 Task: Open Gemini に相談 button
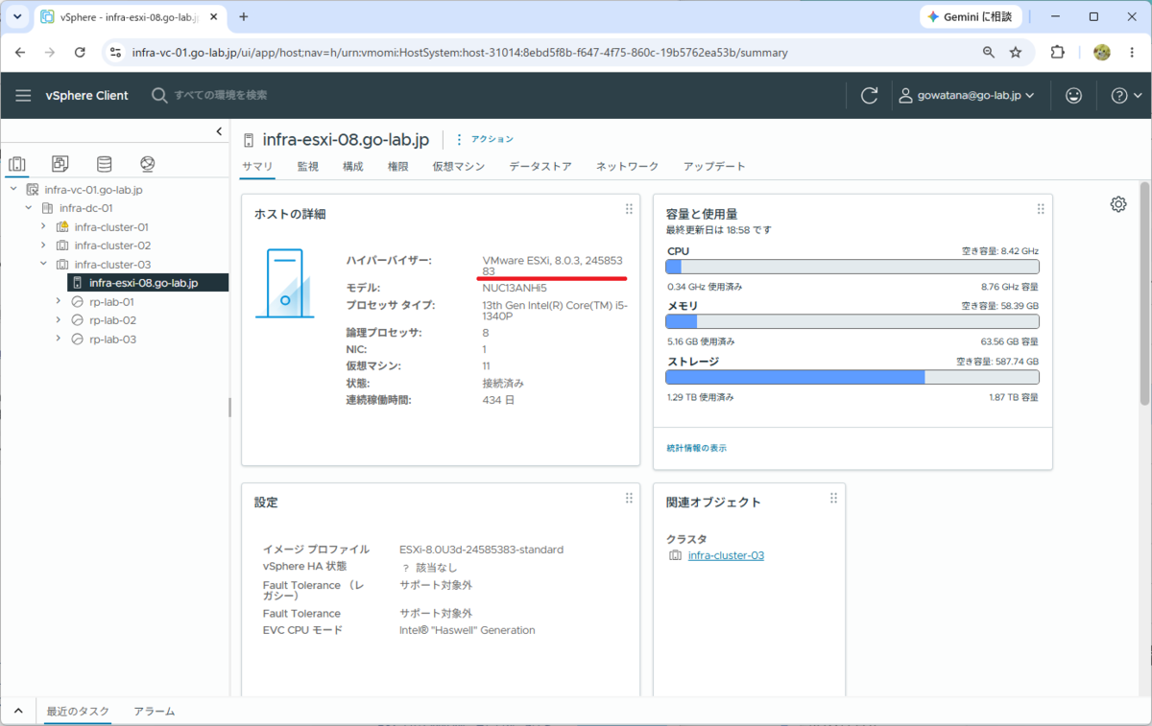coord(969,16)
